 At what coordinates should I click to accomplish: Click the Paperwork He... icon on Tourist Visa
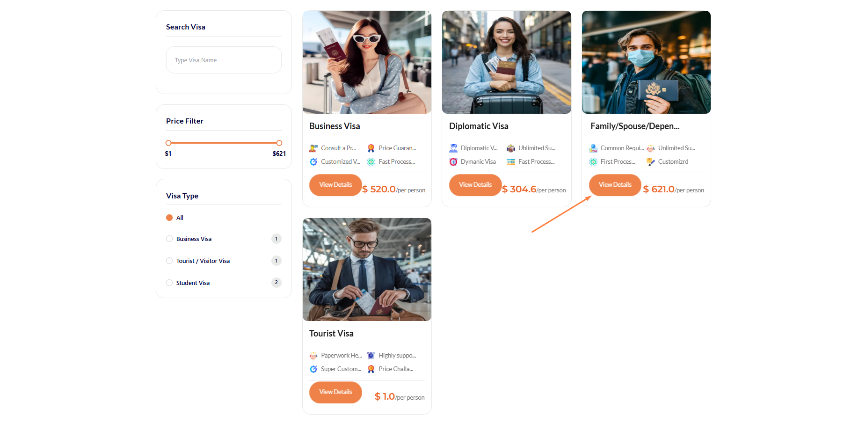[313, 356]
